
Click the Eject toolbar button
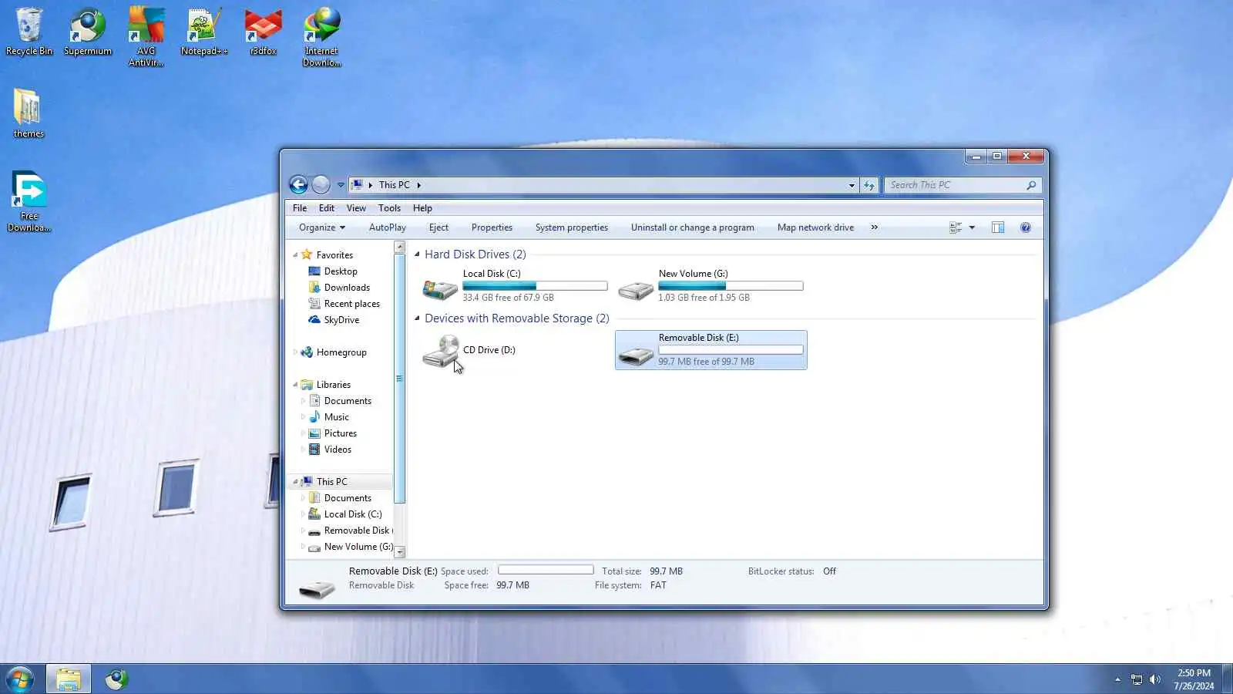pos(438,227)
